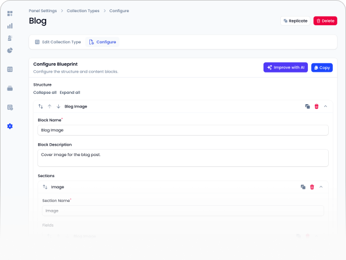This screenshot has height=260, width=346.
Task: Open the pie chart sidebar icon
Action: (10, 51)
